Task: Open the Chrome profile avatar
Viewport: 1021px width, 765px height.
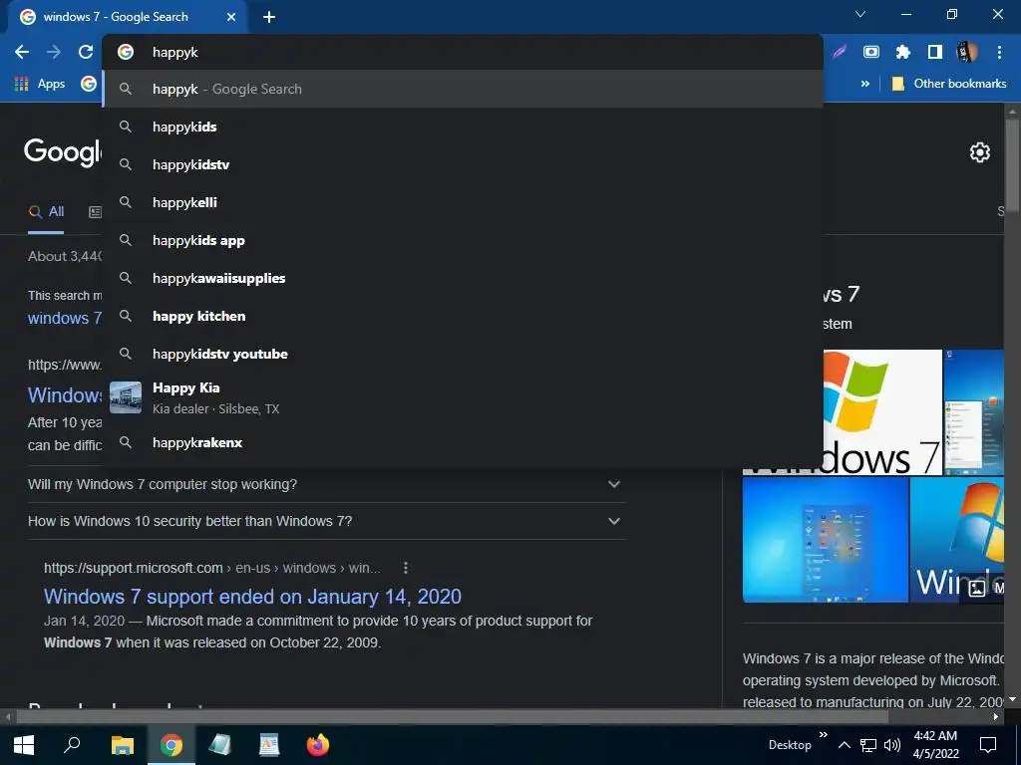Action: pos(967,52)
